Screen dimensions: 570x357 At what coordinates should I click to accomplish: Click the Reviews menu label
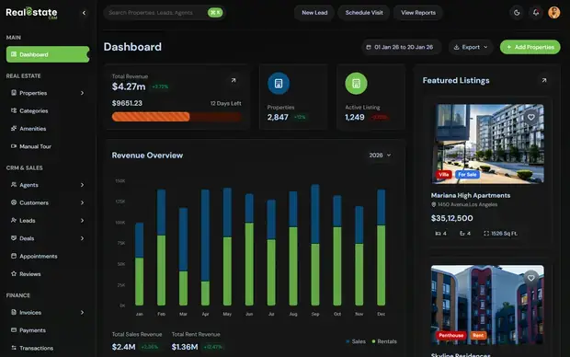[30, 274]
